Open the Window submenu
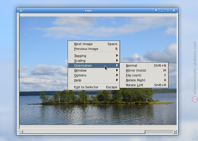This screenshot has height=141, width=198. (94, 70)
